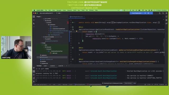Image resolution: width=169 pixels, height=95 pixels.
Task: Click bean gutter icon near availabilityChangeEventApplicationListener
Action: tap(73, 59)
